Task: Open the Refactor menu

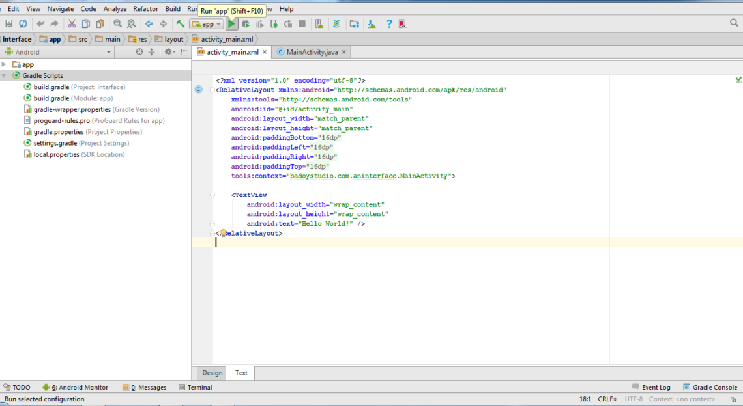Action: click(145, 9)
